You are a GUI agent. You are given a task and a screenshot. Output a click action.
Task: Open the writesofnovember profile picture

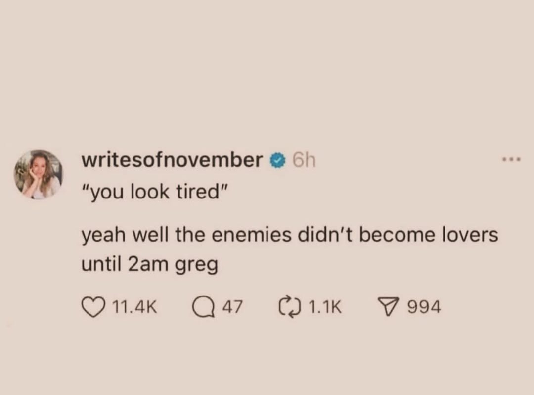pyautogui.click(x=39, y=174)
